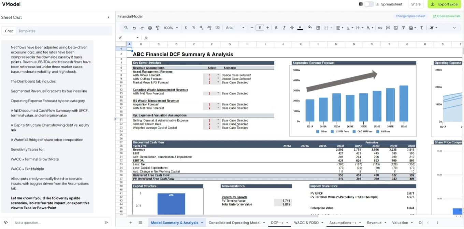
Task: Pick text color with A swatch
Action: (x=300, y=28)
